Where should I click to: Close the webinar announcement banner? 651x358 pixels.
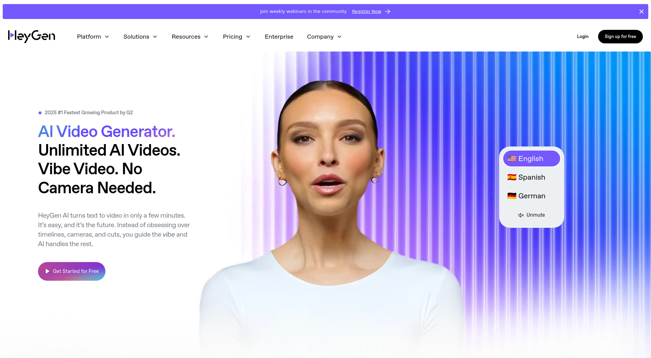(641, 12)
